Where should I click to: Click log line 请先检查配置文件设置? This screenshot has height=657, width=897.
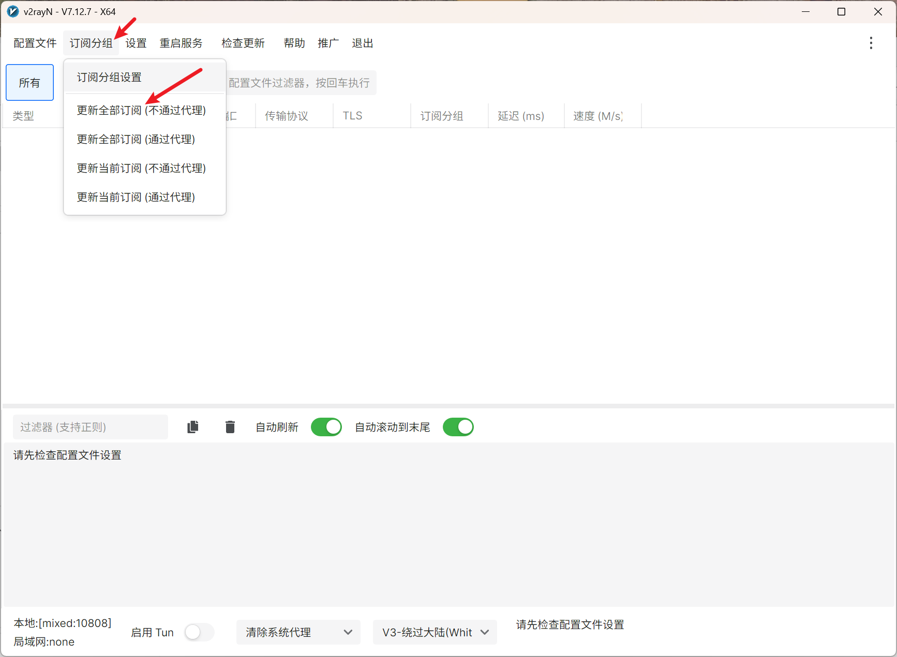coord(67,455)
